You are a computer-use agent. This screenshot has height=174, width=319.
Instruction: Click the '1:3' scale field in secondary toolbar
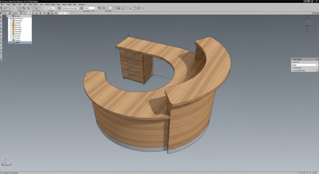click(x=63, y=13)
